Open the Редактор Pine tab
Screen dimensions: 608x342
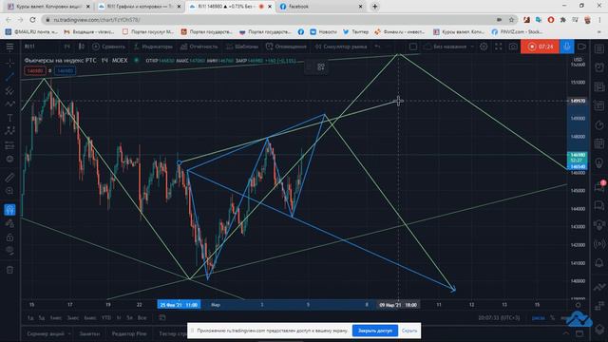tap(129, 333)
